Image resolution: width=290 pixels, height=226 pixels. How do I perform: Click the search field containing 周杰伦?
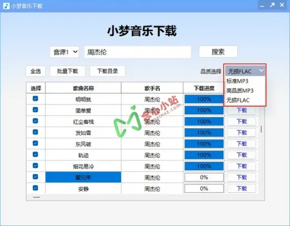pyautogui.click(x=138, y=52)
